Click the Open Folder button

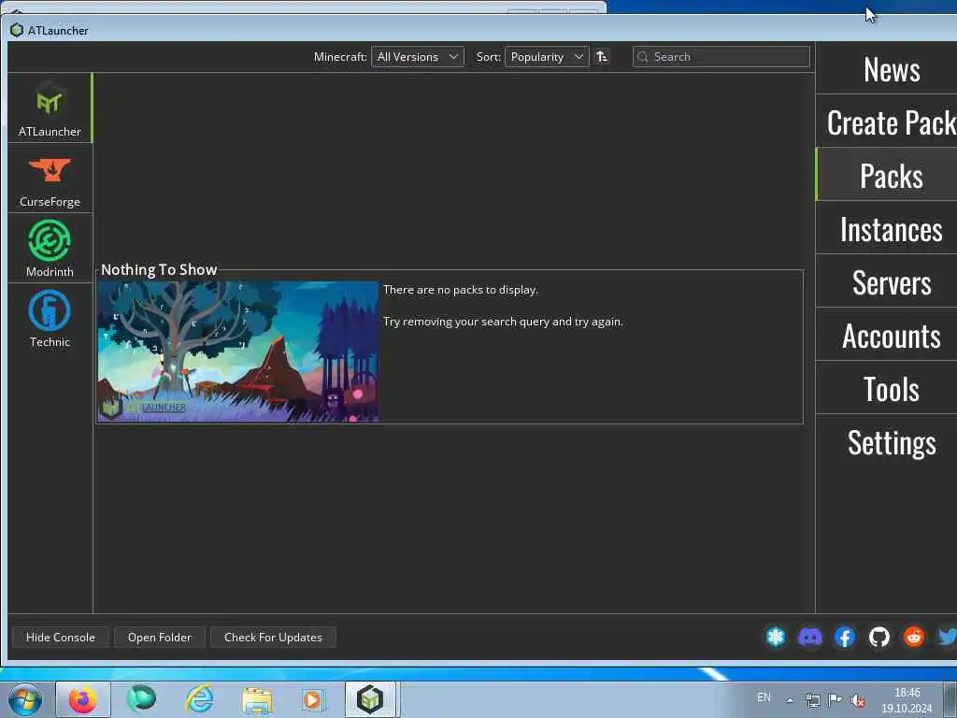click(159, 637)
